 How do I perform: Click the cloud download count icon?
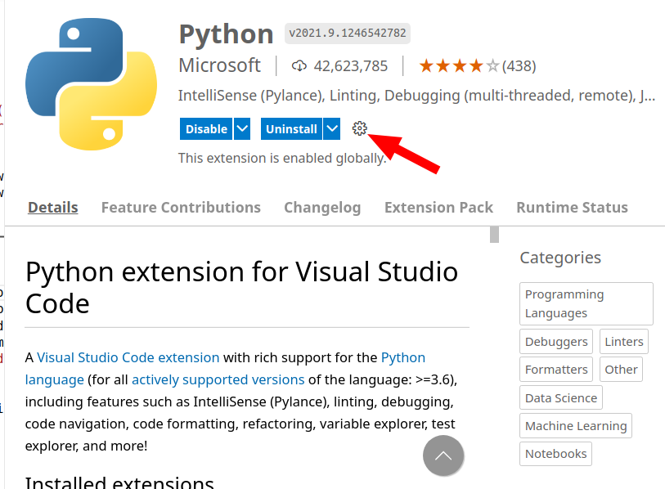299,65
